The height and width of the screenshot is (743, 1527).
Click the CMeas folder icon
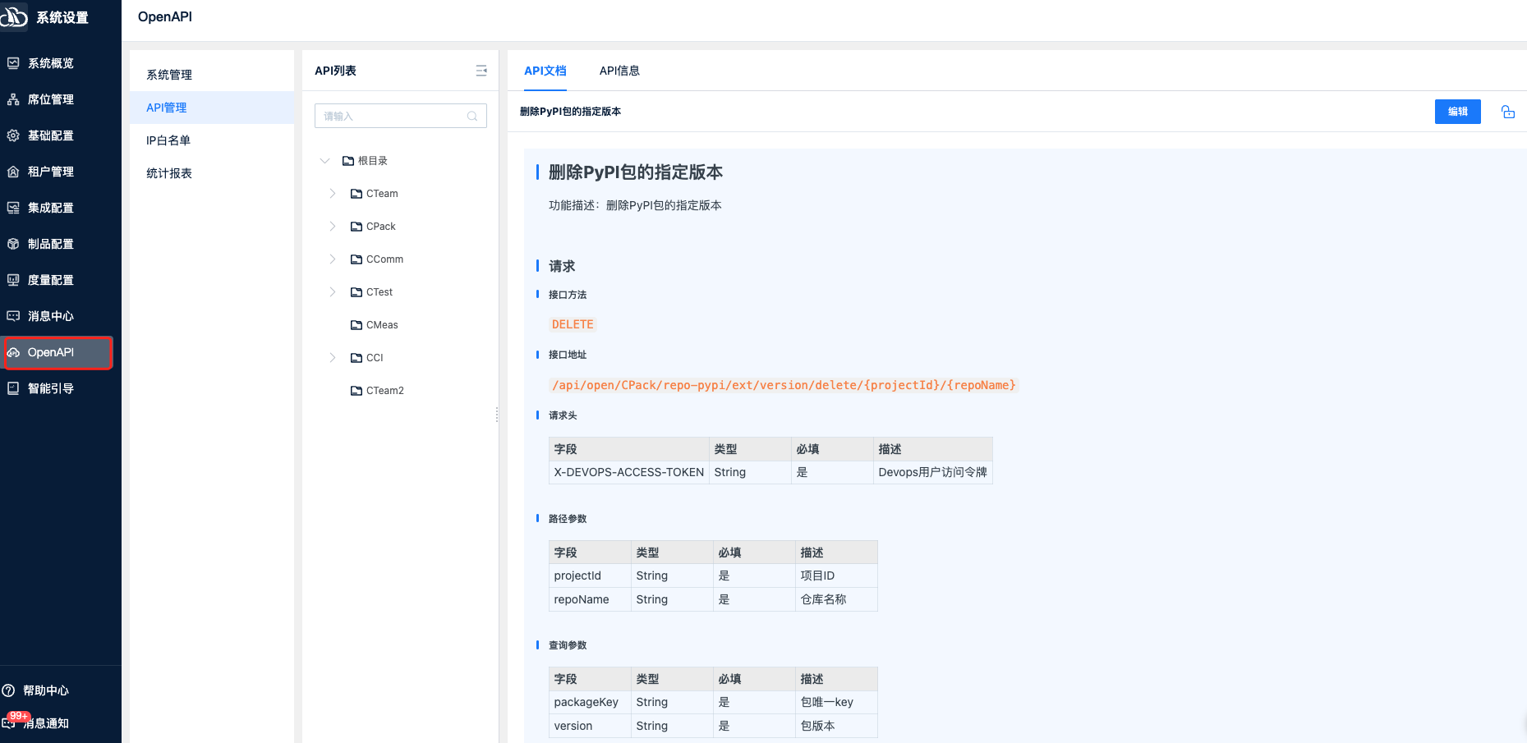pos(356,325)
